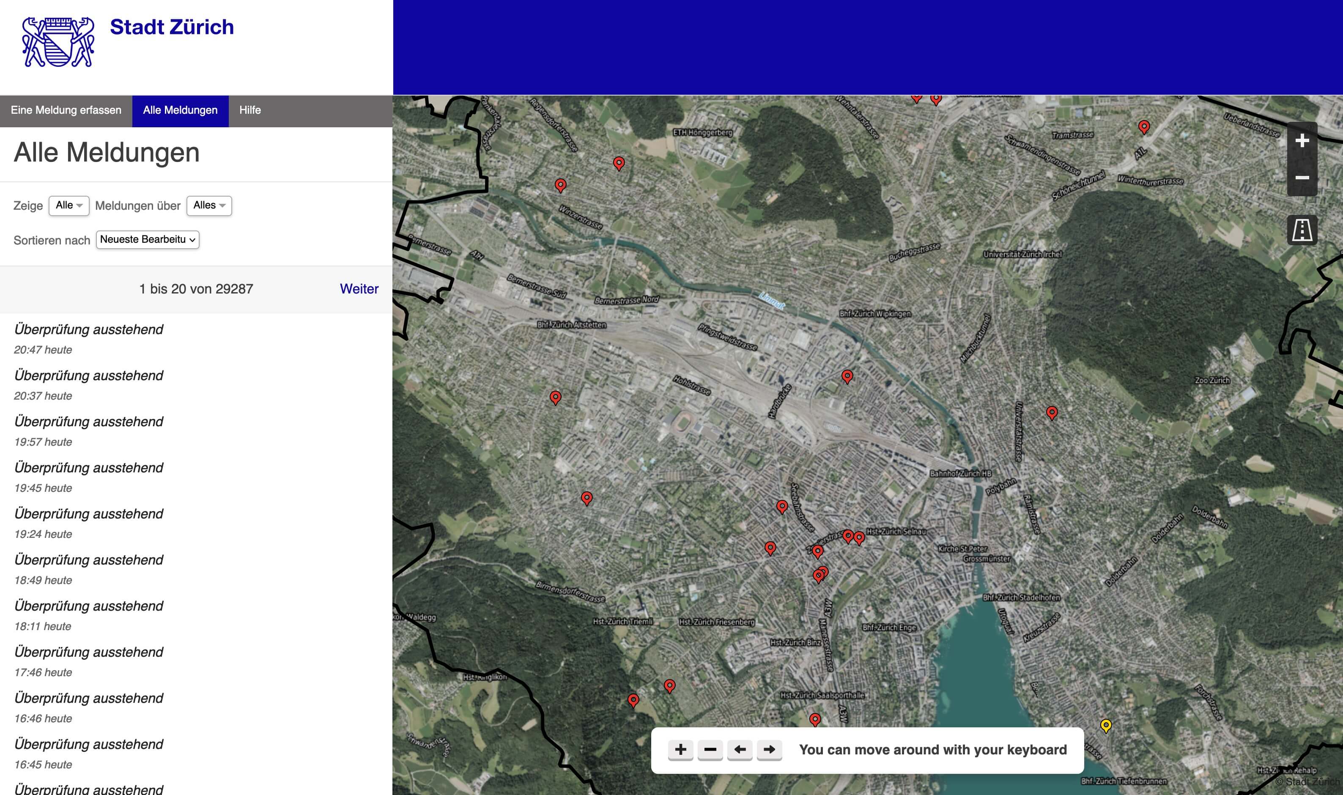Open the yellow marker near Bhf Zürich Tiefenbrunnen
Image resolution: width=1343 pixels, height=795 pixels.
pos(1106,725)
